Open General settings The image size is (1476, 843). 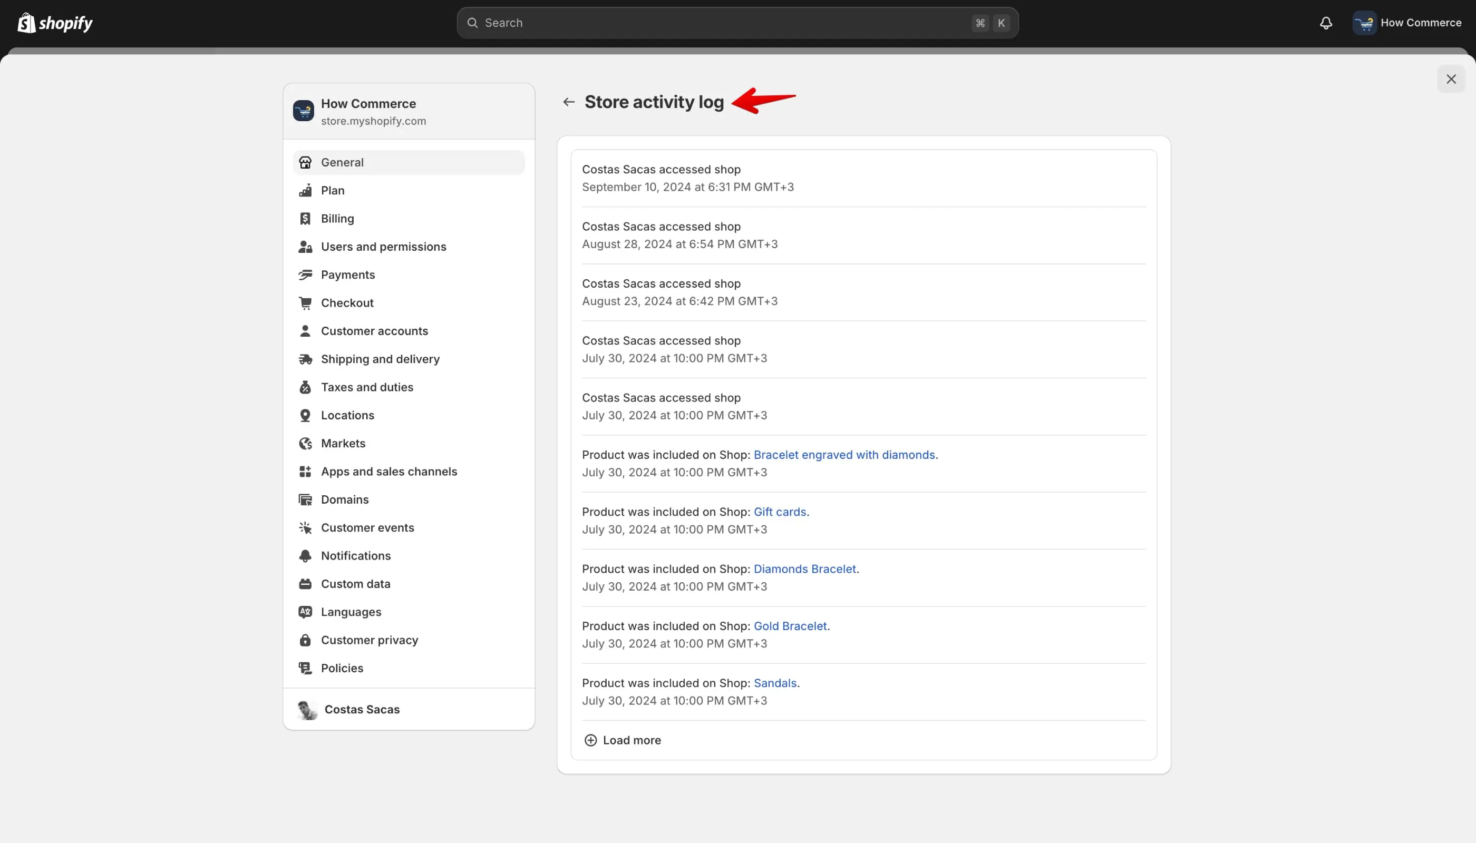409,163
